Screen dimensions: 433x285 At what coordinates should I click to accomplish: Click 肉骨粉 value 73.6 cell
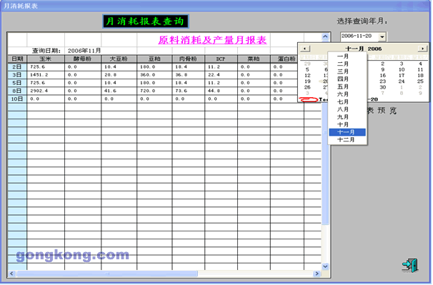pyautogui.click(x=189, y=91)
